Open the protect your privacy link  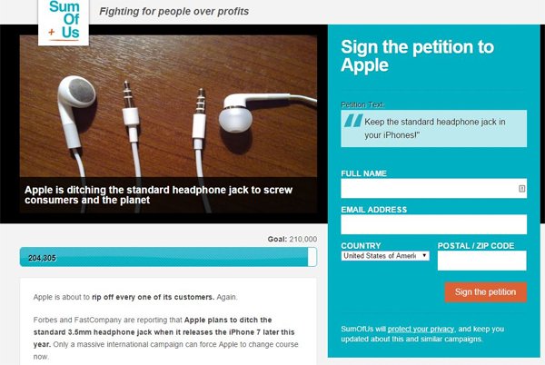point(421,329)
